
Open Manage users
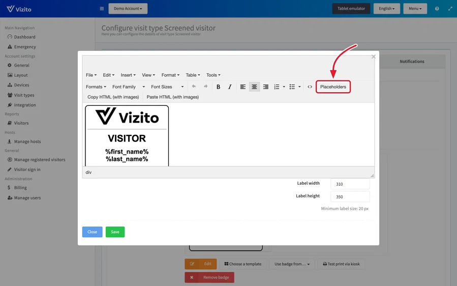pos(27,198)
